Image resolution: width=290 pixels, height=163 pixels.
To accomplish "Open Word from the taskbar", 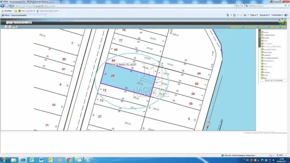I will 41,160.
